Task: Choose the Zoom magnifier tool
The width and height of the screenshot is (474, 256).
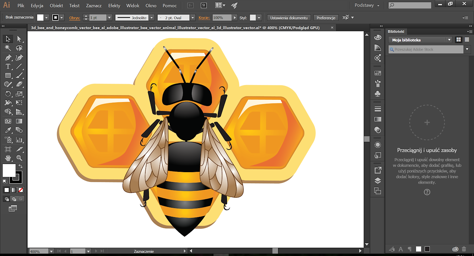Action: point(19,158)
